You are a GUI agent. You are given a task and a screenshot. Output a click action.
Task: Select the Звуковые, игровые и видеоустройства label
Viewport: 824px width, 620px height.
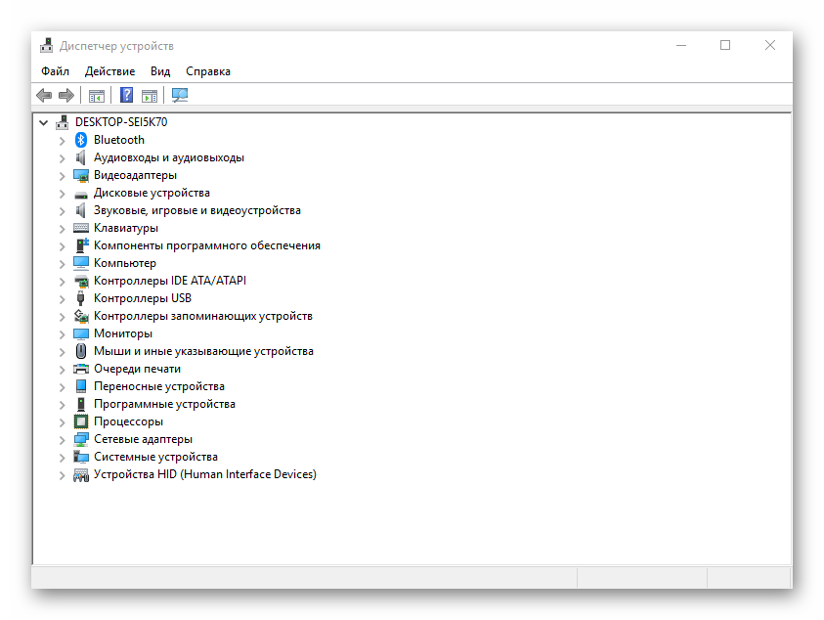197,210
